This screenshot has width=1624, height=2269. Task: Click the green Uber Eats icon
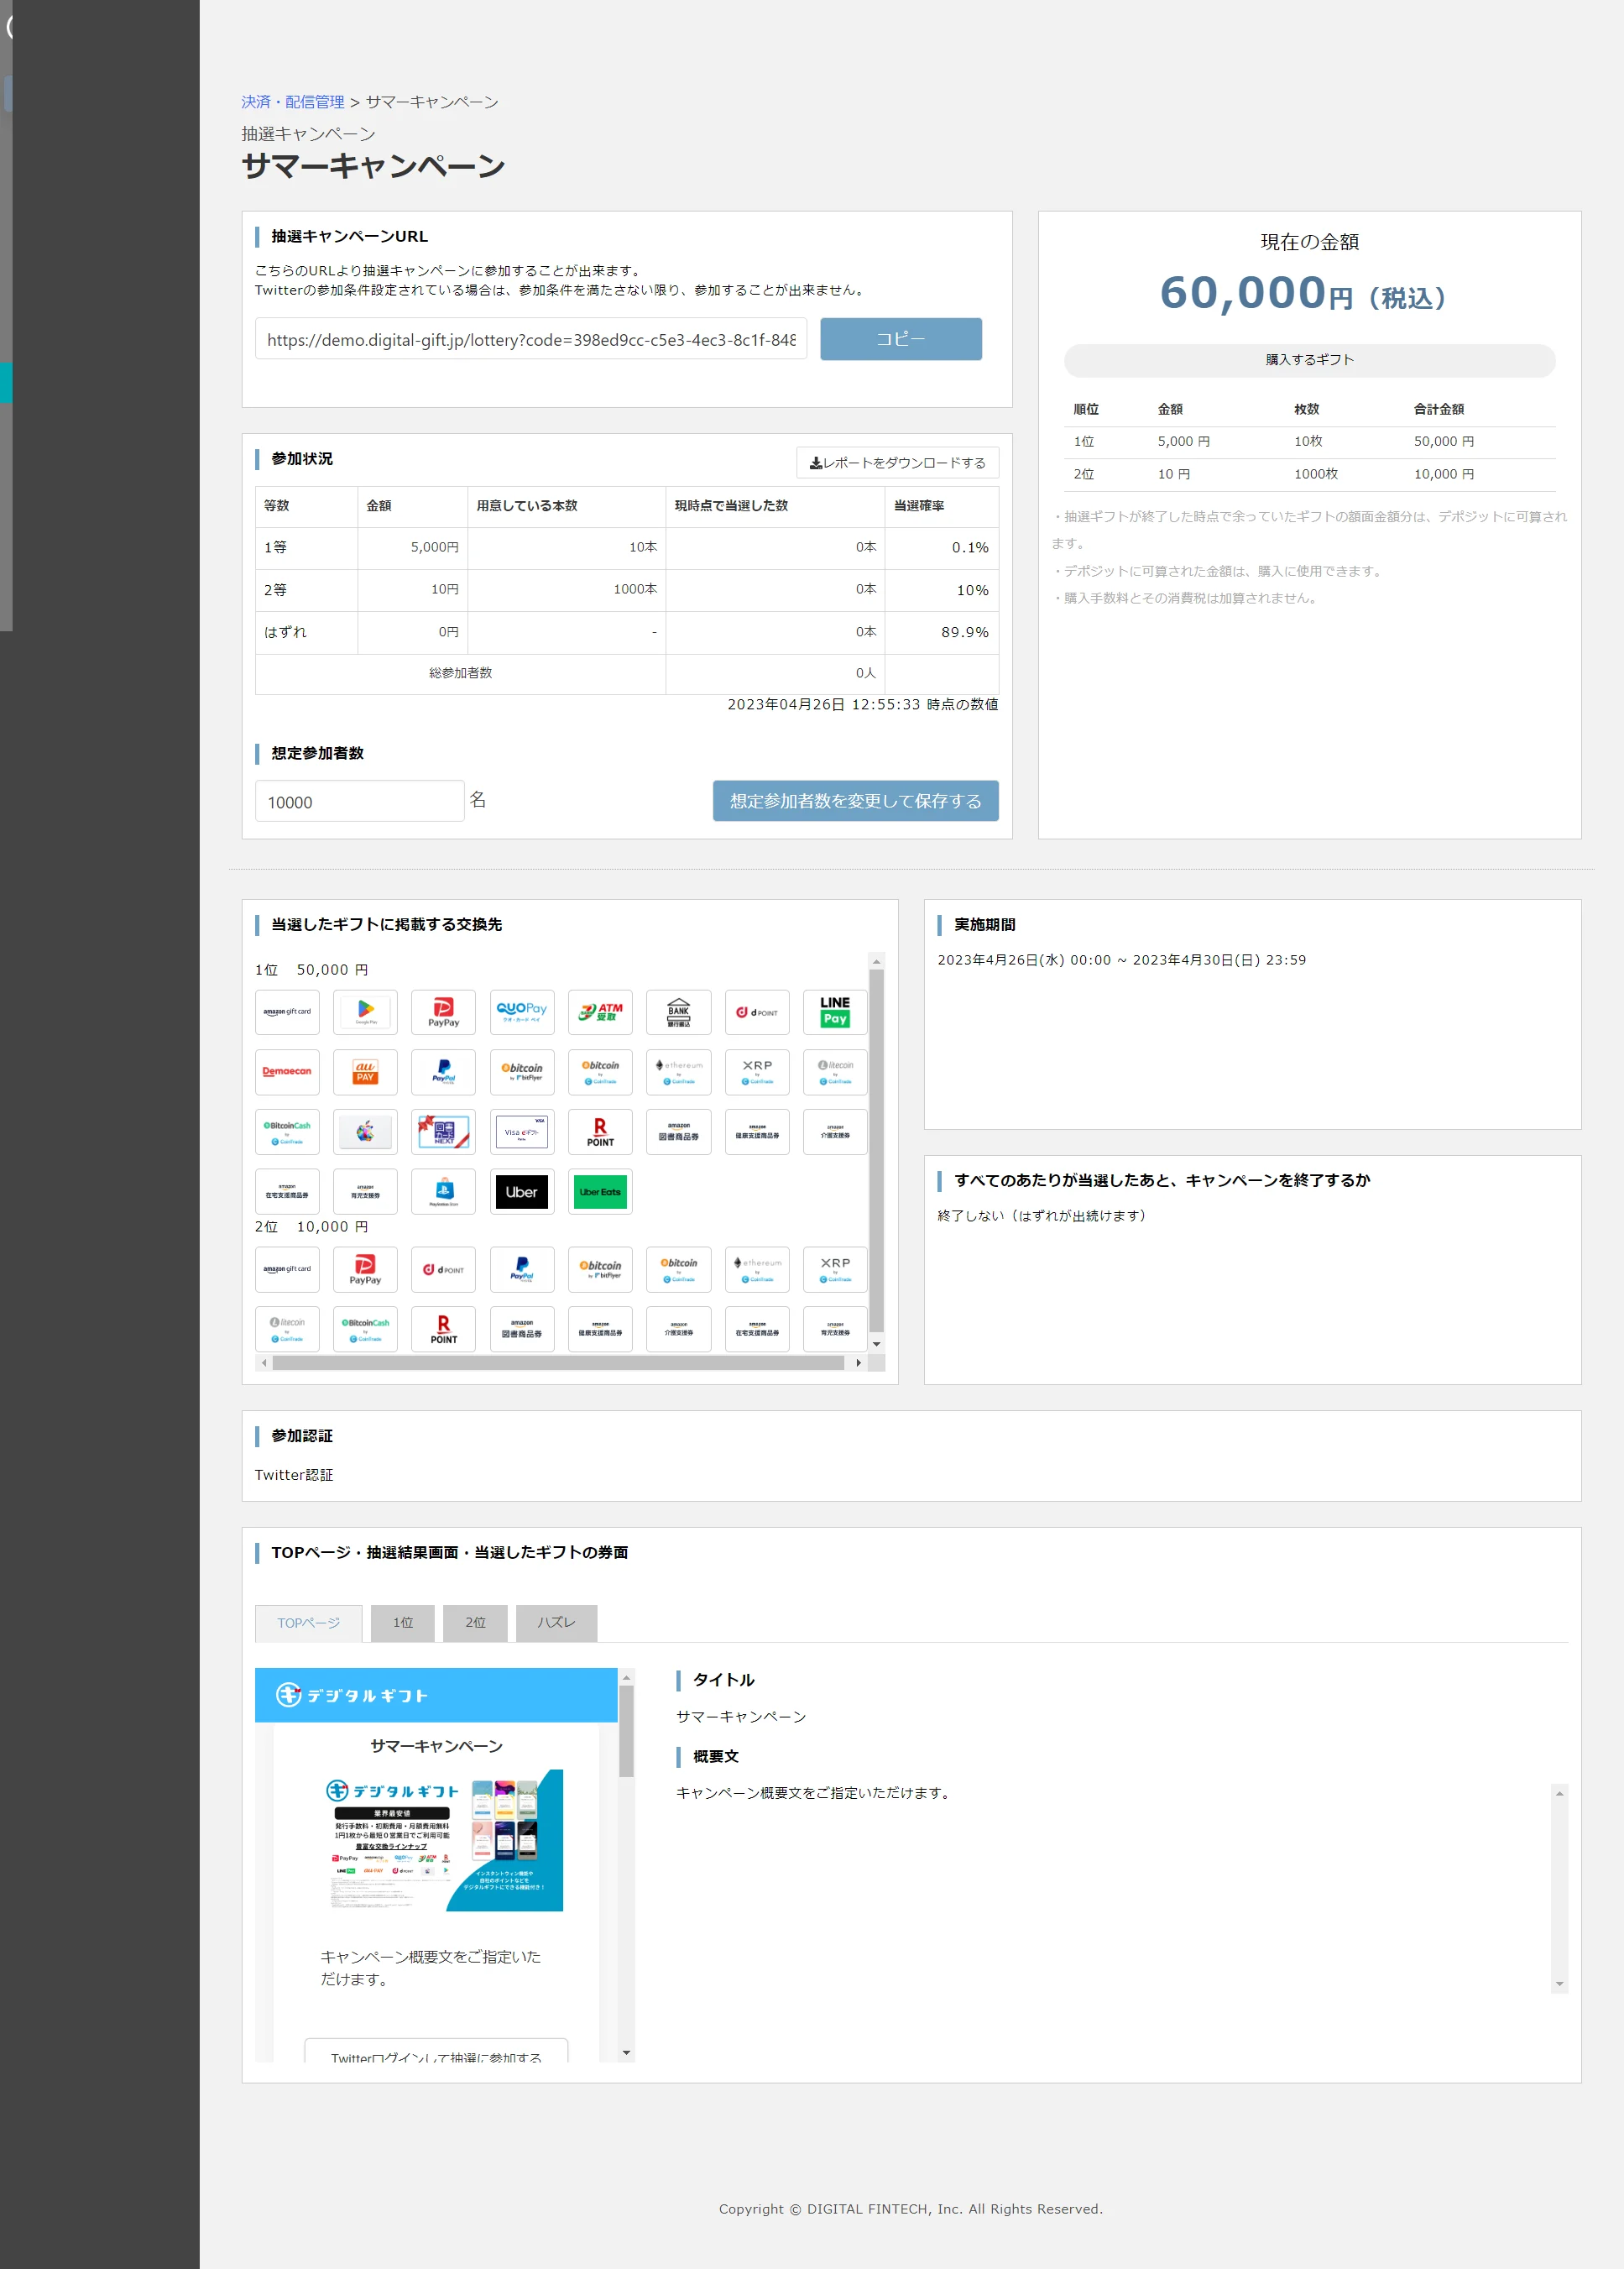click(x=600, y=1191)
